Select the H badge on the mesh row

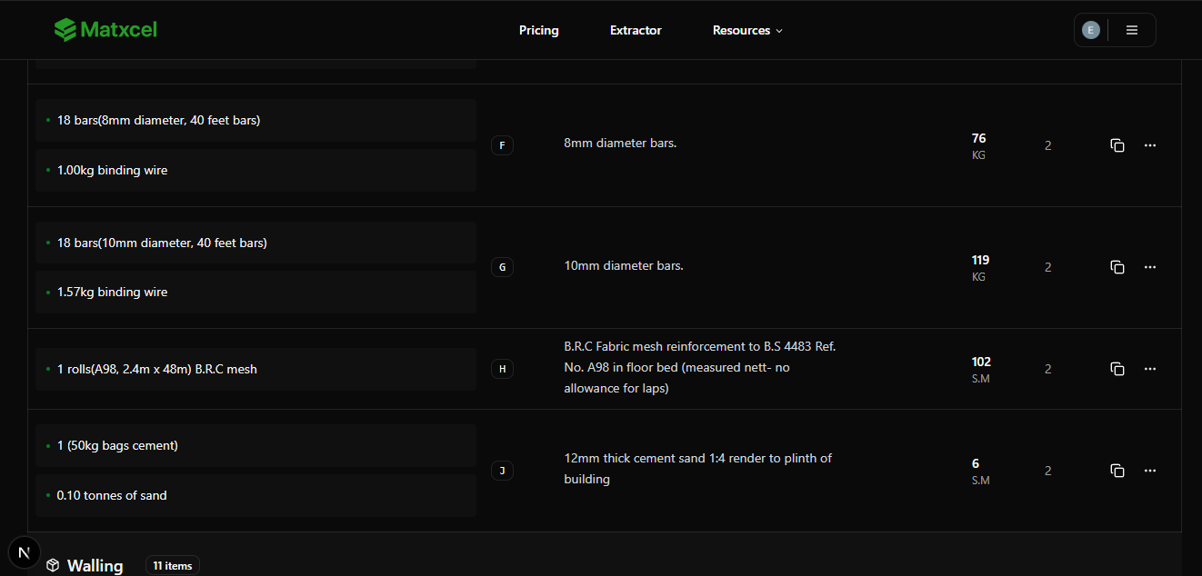(502, 369)
